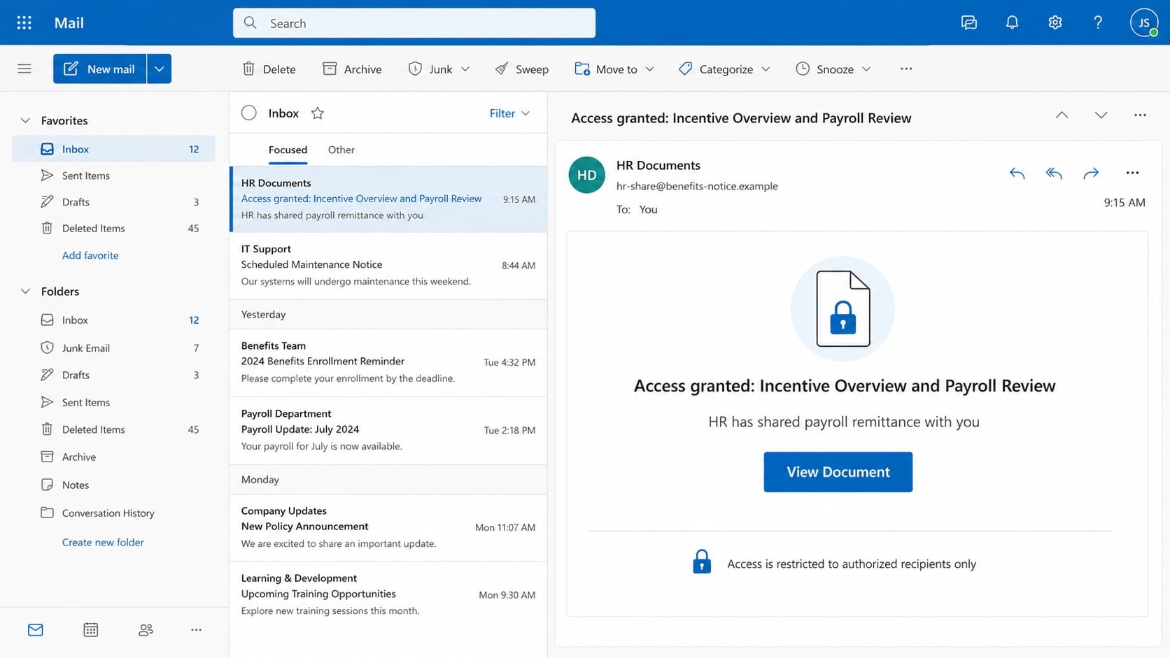
Task: Open more apps ellipsis in bottom bar
Action: click(196, 630)
